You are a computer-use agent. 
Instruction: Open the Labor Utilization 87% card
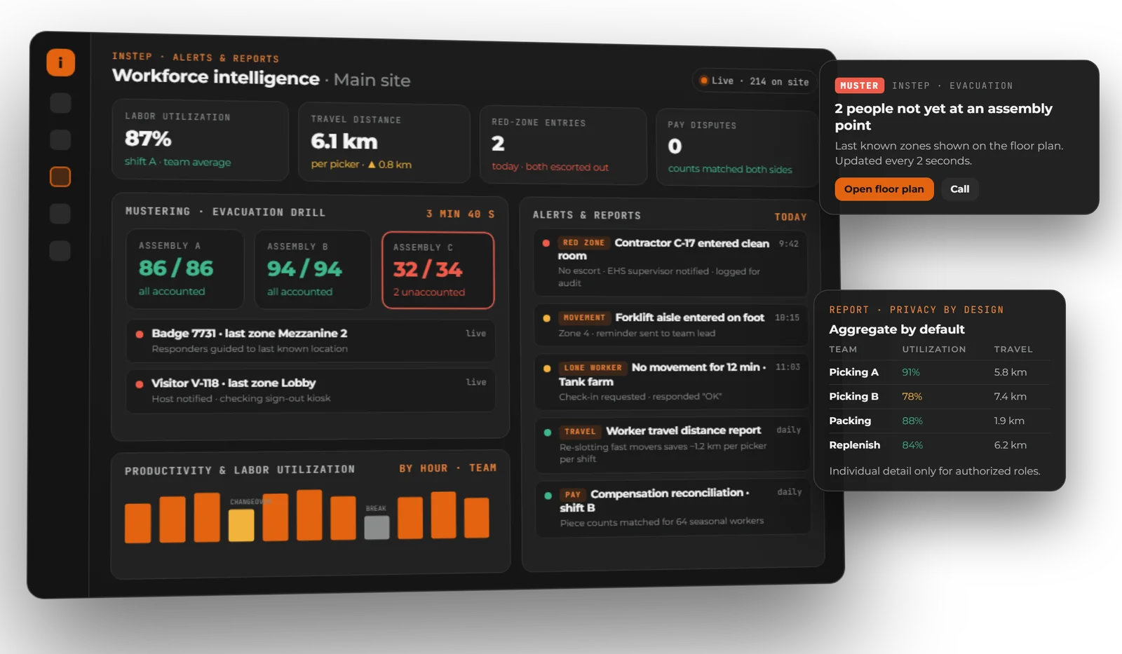tap(201, 140)
